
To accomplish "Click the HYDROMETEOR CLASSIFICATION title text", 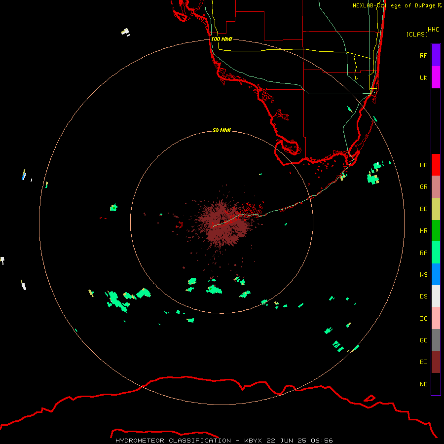I will (x=173, y=441).
